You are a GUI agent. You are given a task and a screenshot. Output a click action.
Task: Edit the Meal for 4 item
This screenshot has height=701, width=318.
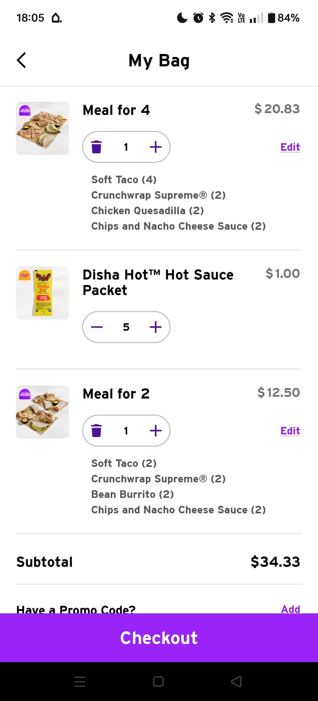click(x=290, y=147)
